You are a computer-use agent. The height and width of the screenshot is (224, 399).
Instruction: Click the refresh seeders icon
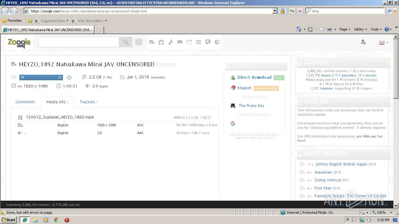tap(69, 77)
